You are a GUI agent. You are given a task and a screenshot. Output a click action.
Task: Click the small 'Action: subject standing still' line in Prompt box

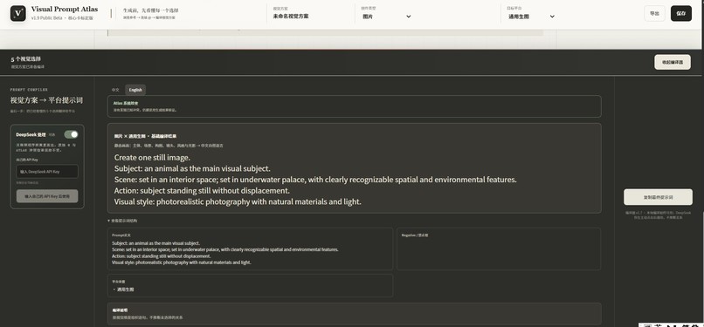click(162, 256)
